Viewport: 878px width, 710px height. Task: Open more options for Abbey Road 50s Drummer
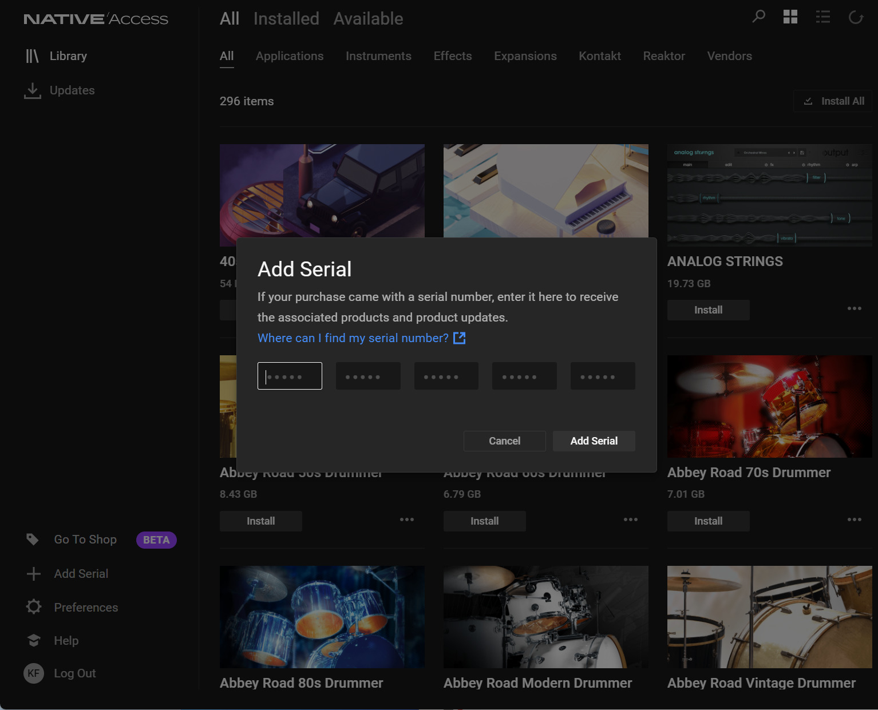point(407,519)
